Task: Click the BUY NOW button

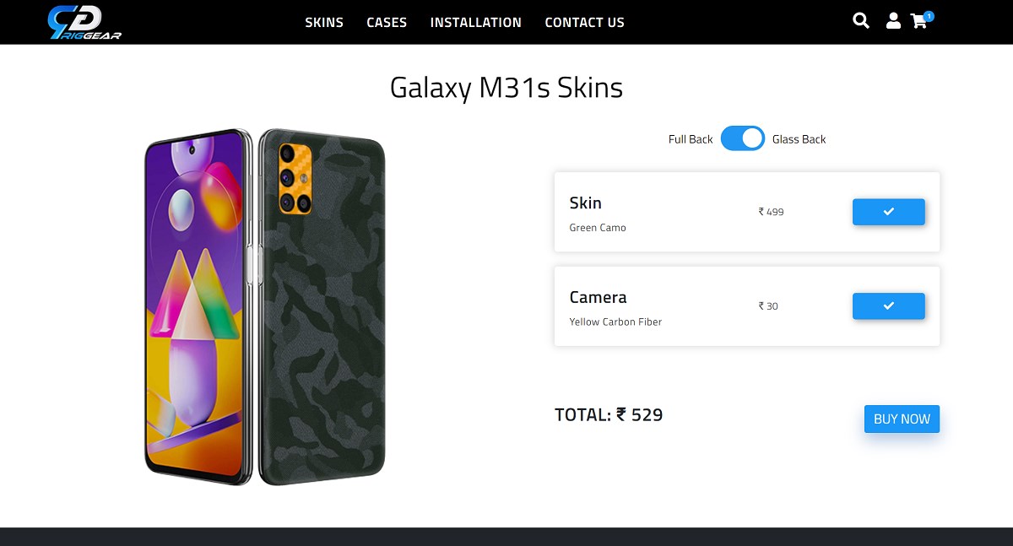Action: point(902,419)
